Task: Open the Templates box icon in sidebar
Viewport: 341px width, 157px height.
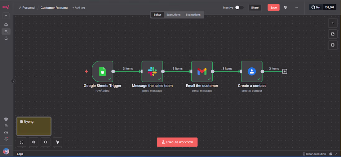Action: 6,119
